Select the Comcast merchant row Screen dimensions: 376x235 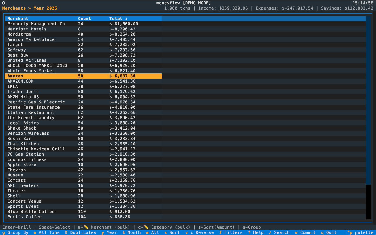tap(83, 180)
